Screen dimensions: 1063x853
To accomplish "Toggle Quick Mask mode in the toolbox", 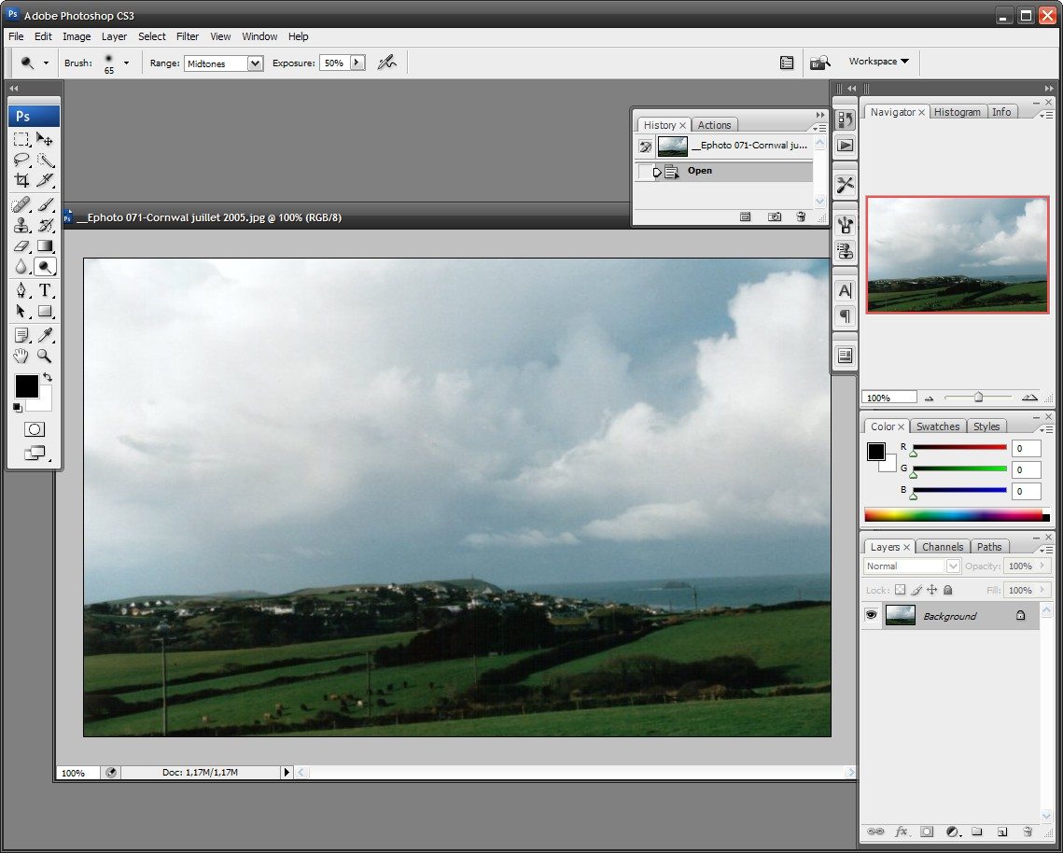I will click(x=35, y=429).
